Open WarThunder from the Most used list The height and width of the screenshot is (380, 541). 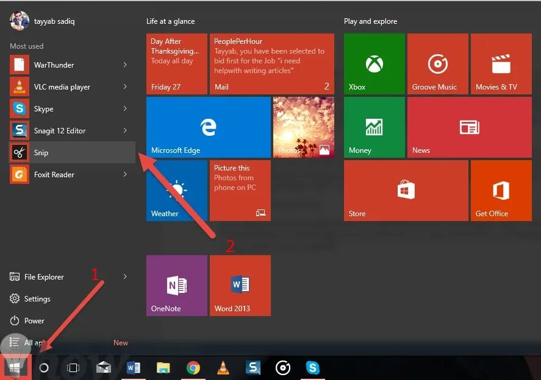[x=72, y=65]
